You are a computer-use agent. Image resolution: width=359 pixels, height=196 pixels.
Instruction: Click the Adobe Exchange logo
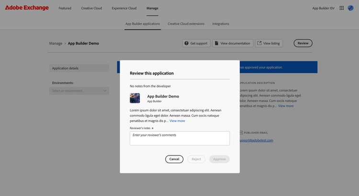(27, 8)
